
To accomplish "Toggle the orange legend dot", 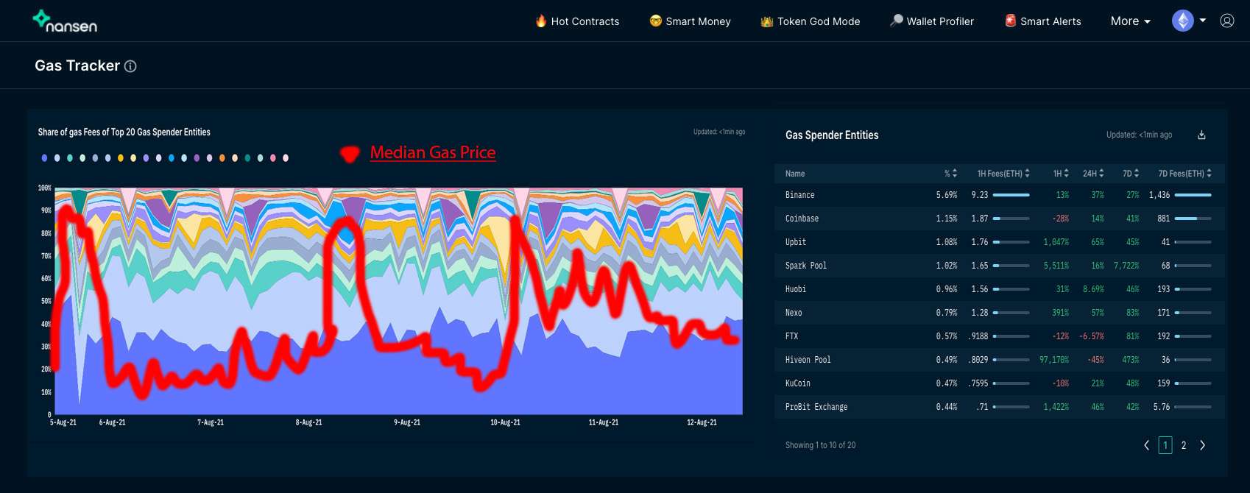I will (x=222, y=158).
